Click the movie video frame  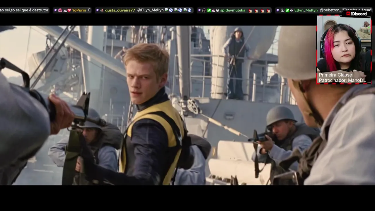(x=187, y=105)
